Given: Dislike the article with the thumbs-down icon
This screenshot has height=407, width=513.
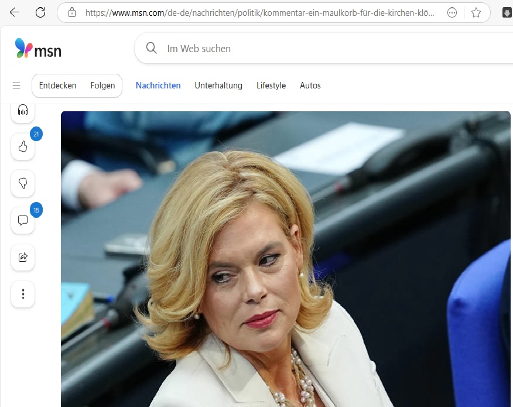Looking at the screenshot, I should point(23,184).
